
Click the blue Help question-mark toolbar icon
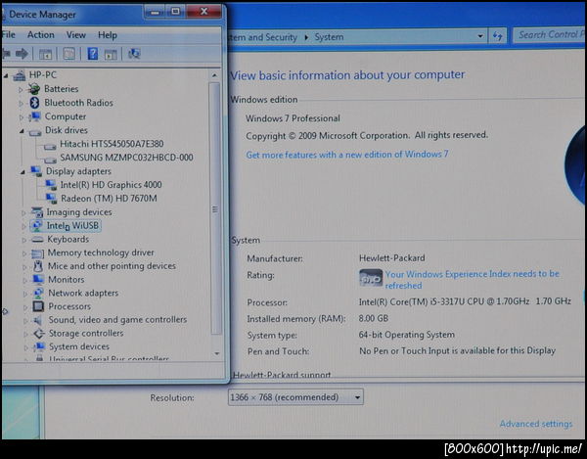point(93,54)
